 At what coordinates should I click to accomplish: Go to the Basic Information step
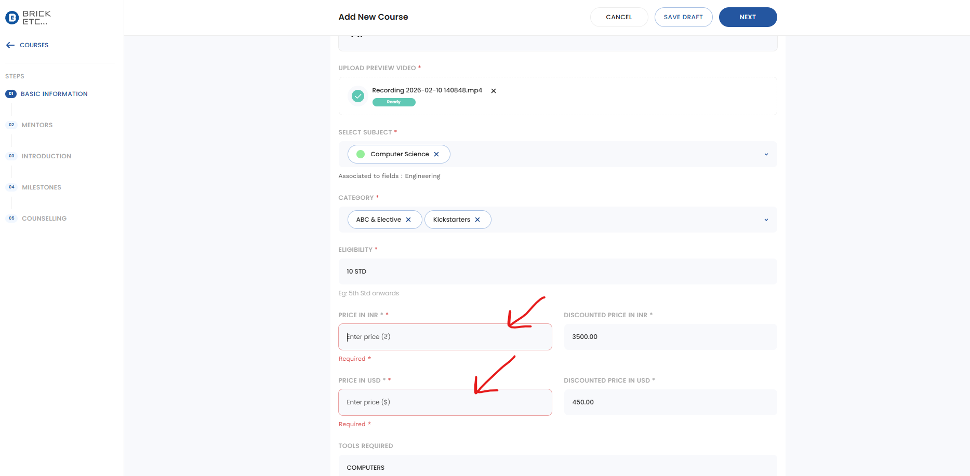coord(54,94)
